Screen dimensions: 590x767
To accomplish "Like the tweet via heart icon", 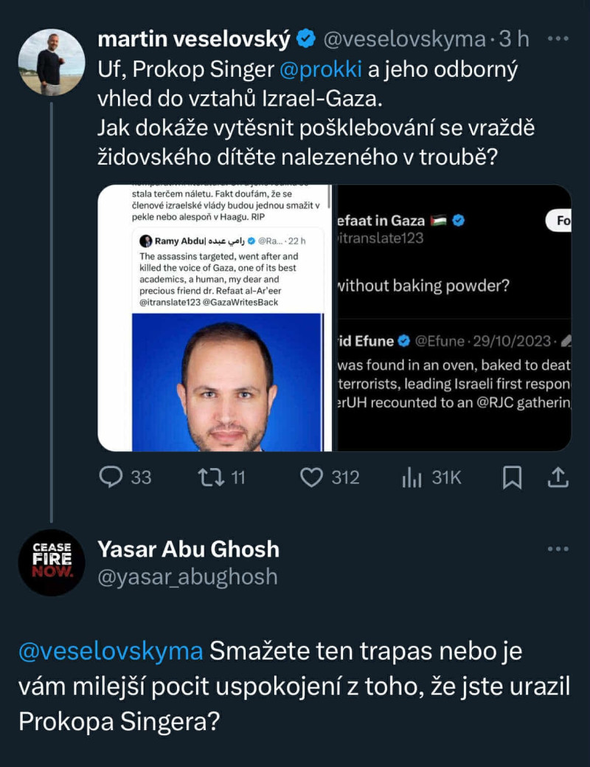I will tap(312, 478).
